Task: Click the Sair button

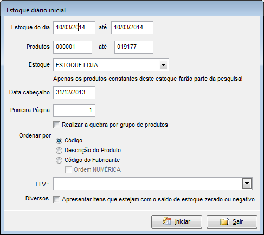Action: point(232,221)
